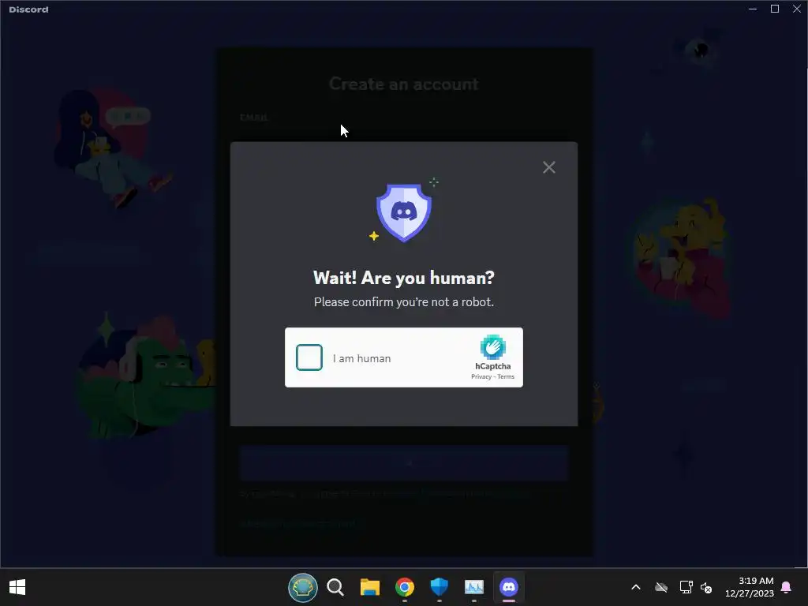Maximize the Discord window
The width and height of the screenshot is (808, 606).
coord(775,9)
